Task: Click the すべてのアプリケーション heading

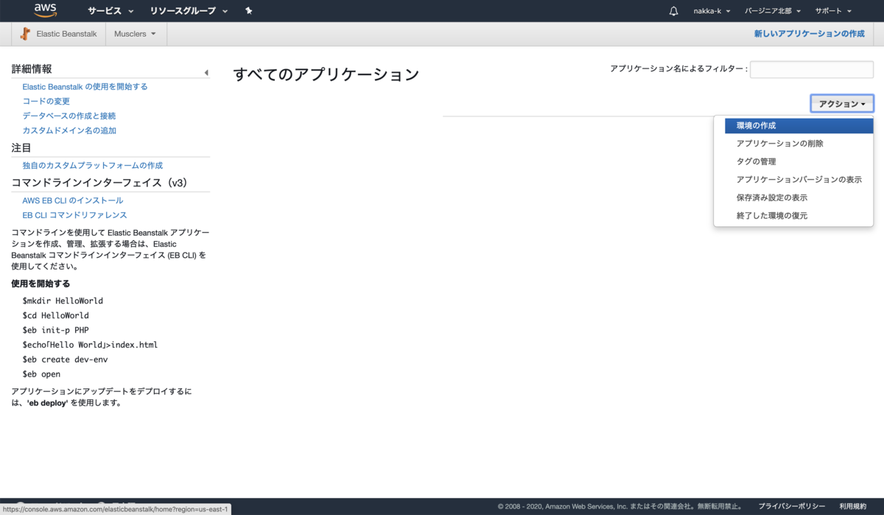Action: coord(326,74)
